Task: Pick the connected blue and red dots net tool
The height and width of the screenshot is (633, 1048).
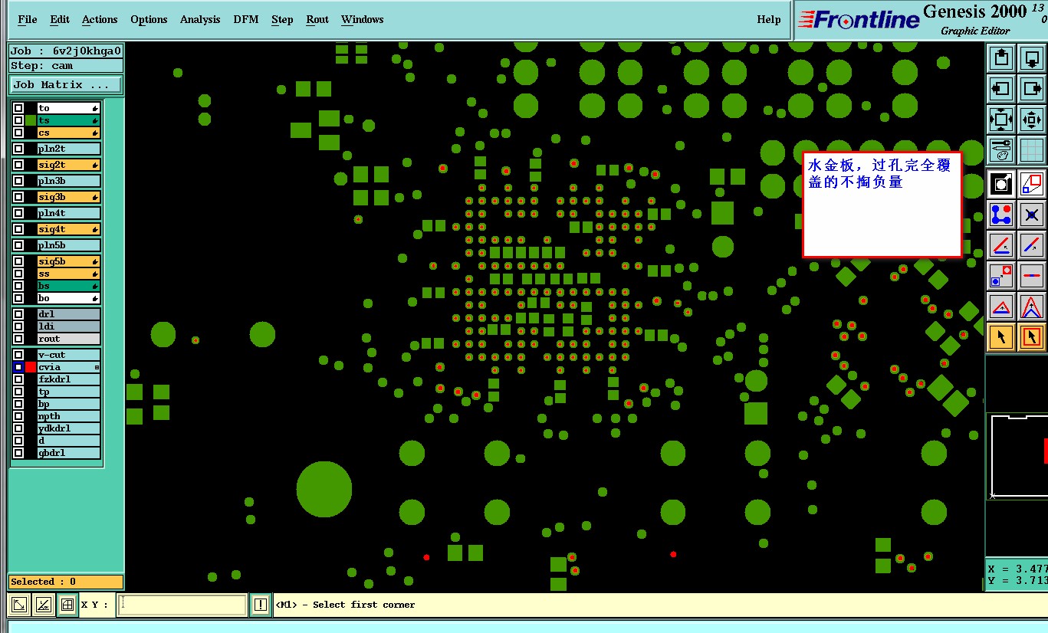Action: click(1001, 215)
